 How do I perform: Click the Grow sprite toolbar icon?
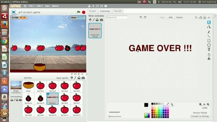click(x=97, y=6)
